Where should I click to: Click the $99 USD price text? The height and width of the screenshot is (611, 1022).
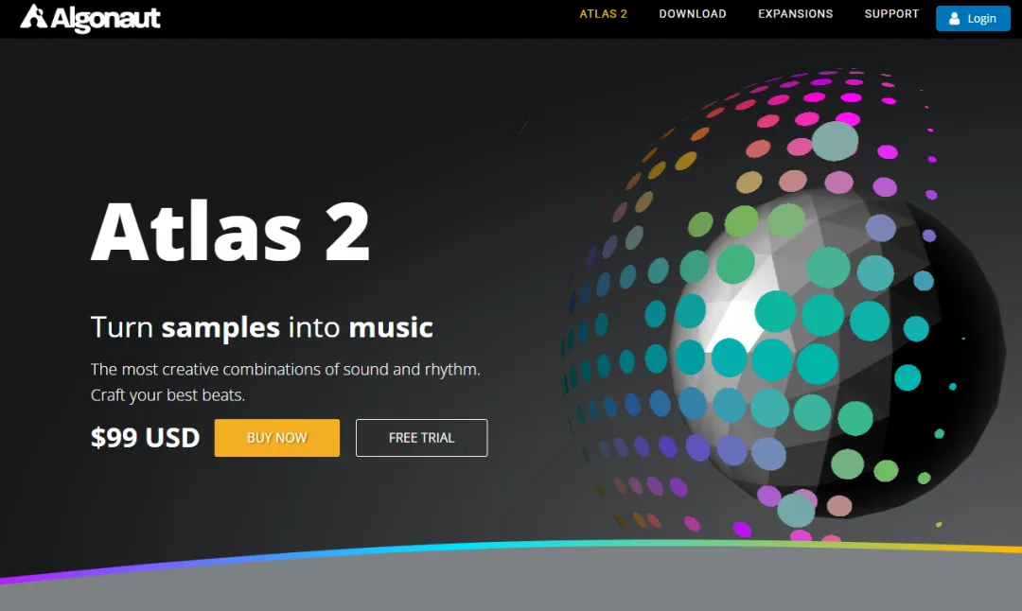point(145,438)
